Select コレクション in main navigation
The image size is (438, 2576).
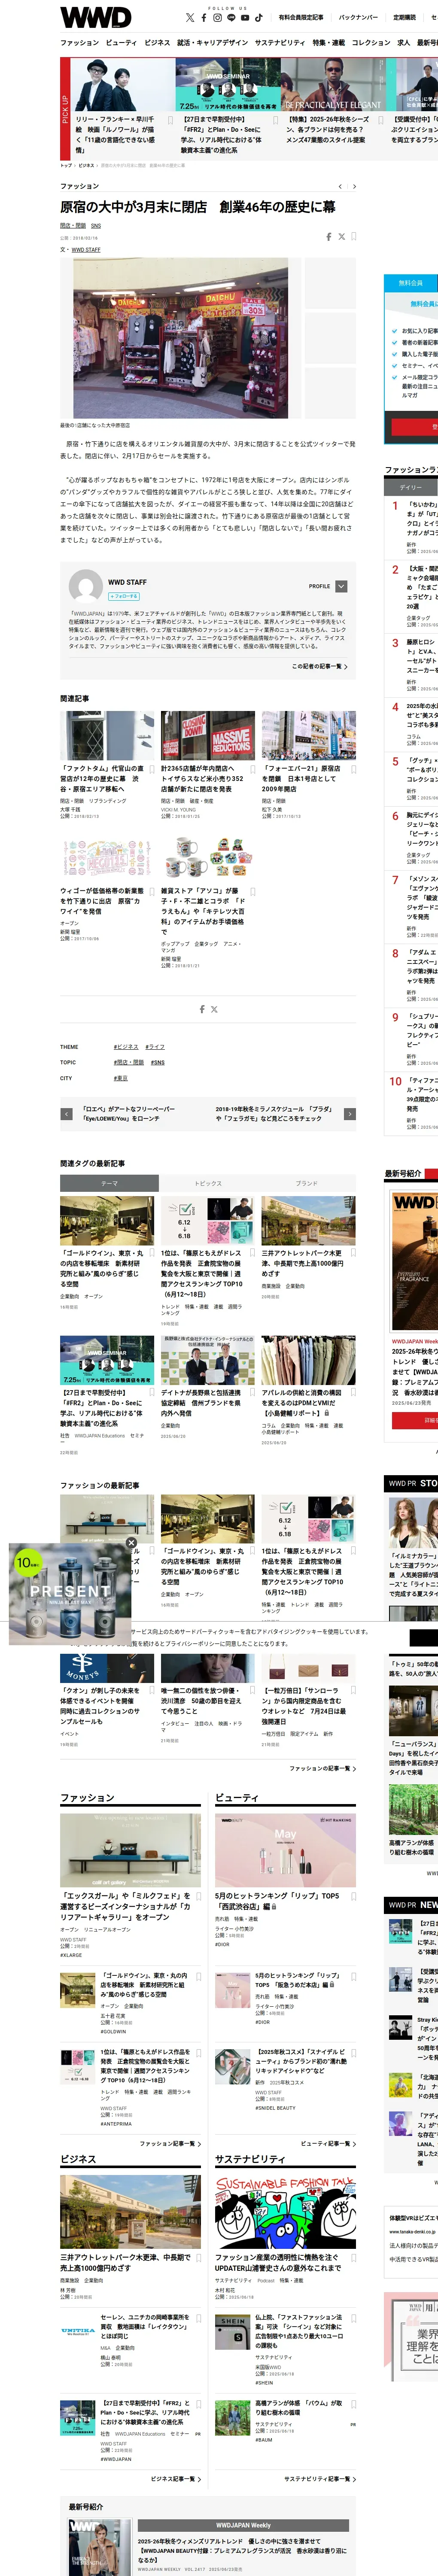(x=371, y=43)
